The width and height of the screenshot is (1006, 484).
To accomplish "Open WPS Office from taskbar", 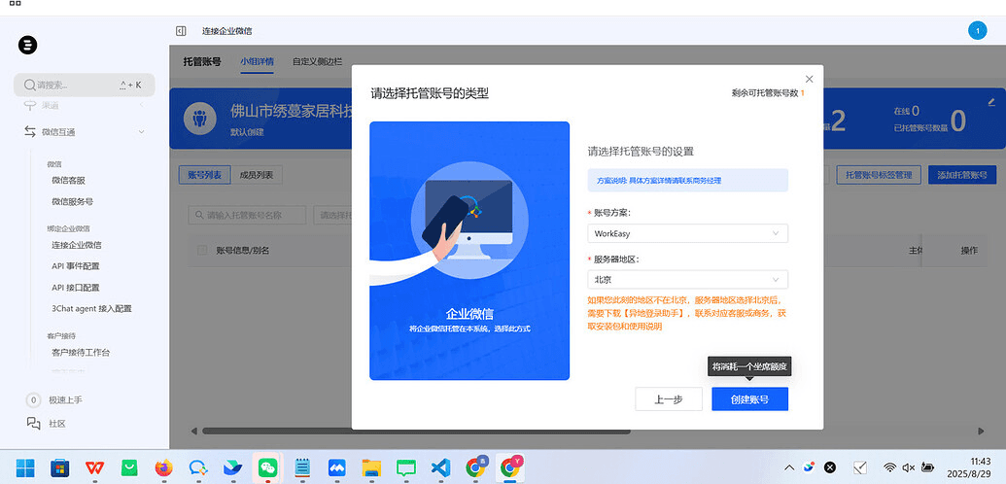I will (x=94, y=467).
